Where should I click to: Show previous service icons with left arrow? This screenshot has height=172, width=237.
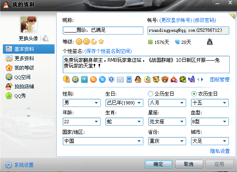click(x=198, y=79)
